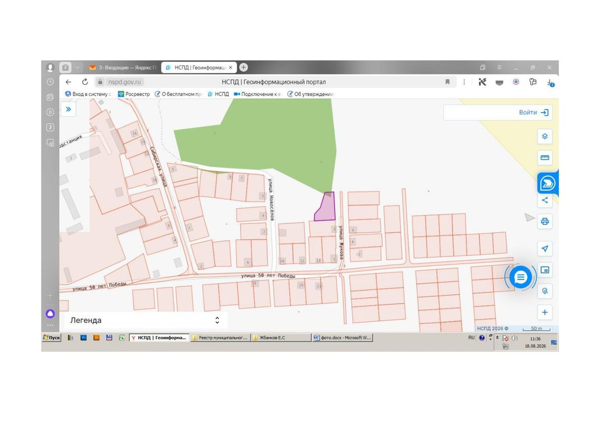Viewport: 598px width, 423px height.
Task: Select the ruler measurement tool
Action: click(545, 158)
